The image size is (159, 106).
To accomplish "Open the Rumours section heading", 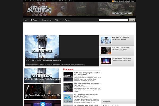I will pos(68,69).
